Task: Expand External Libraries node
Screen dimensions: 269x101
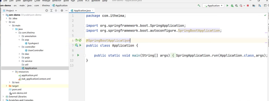Action: click(4, 97)
